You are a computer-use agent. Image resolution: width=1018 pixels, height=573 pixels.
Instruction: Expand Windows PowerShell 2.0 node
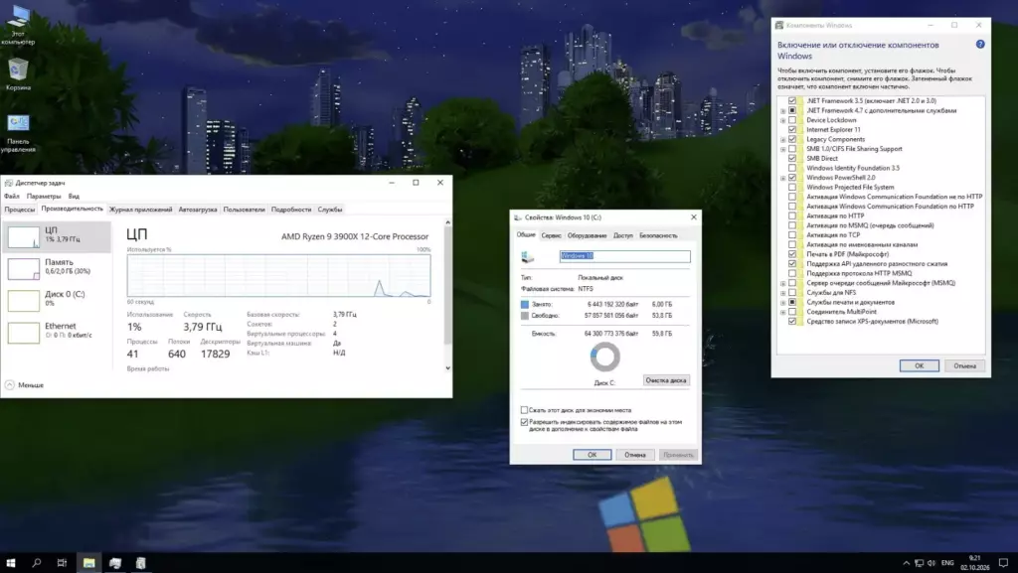click(783, 178)
